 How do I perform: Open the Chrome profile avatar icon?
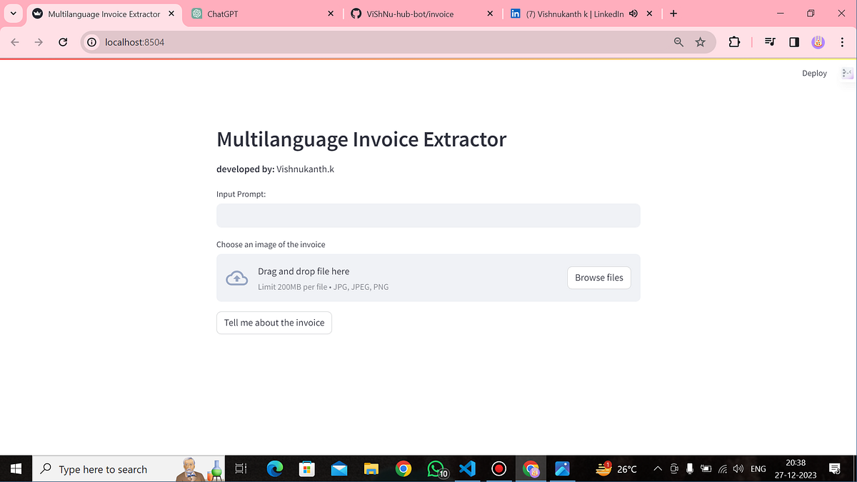coord(818,42)
